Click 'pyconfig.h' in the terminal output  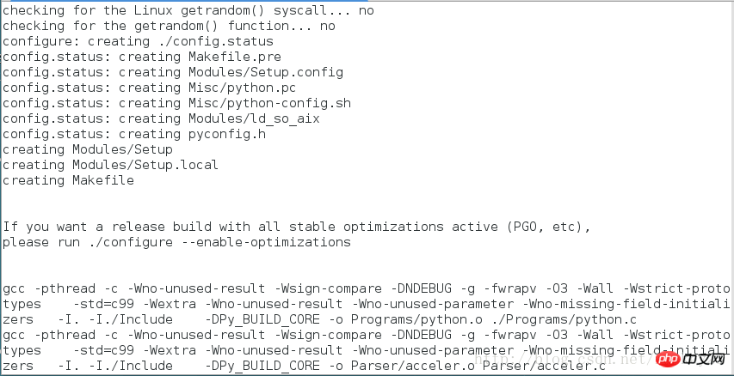(227, 134)
